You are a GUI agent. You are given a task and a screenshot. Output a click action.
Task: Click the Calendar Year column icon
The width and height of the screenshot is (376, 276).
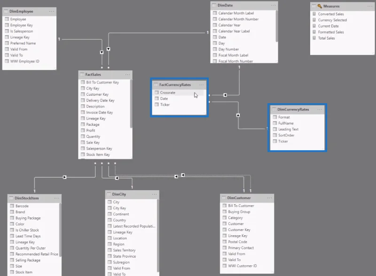coord(215,25)
